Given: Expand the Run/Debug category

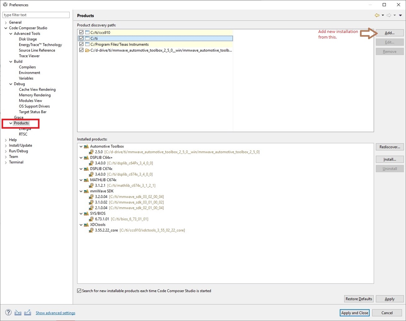Looking at the screenshot, I should click(x=6, y=151).
